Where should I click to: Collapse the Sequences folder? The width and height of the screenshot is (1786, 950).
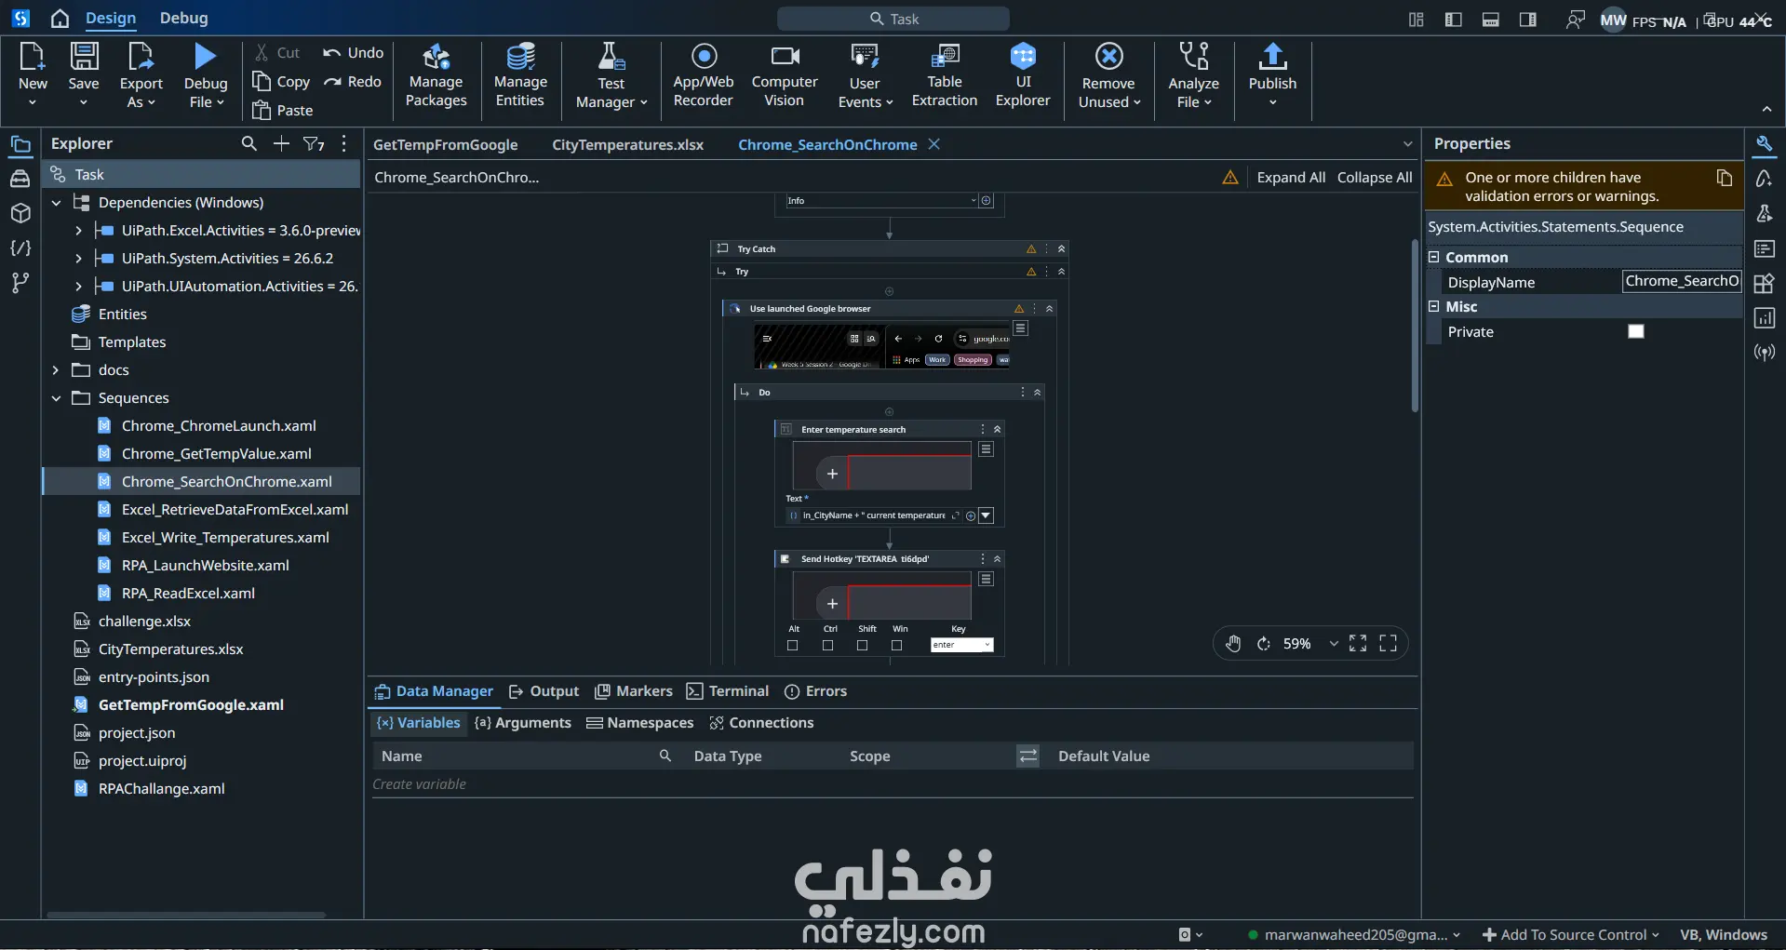tap(56, 398)
